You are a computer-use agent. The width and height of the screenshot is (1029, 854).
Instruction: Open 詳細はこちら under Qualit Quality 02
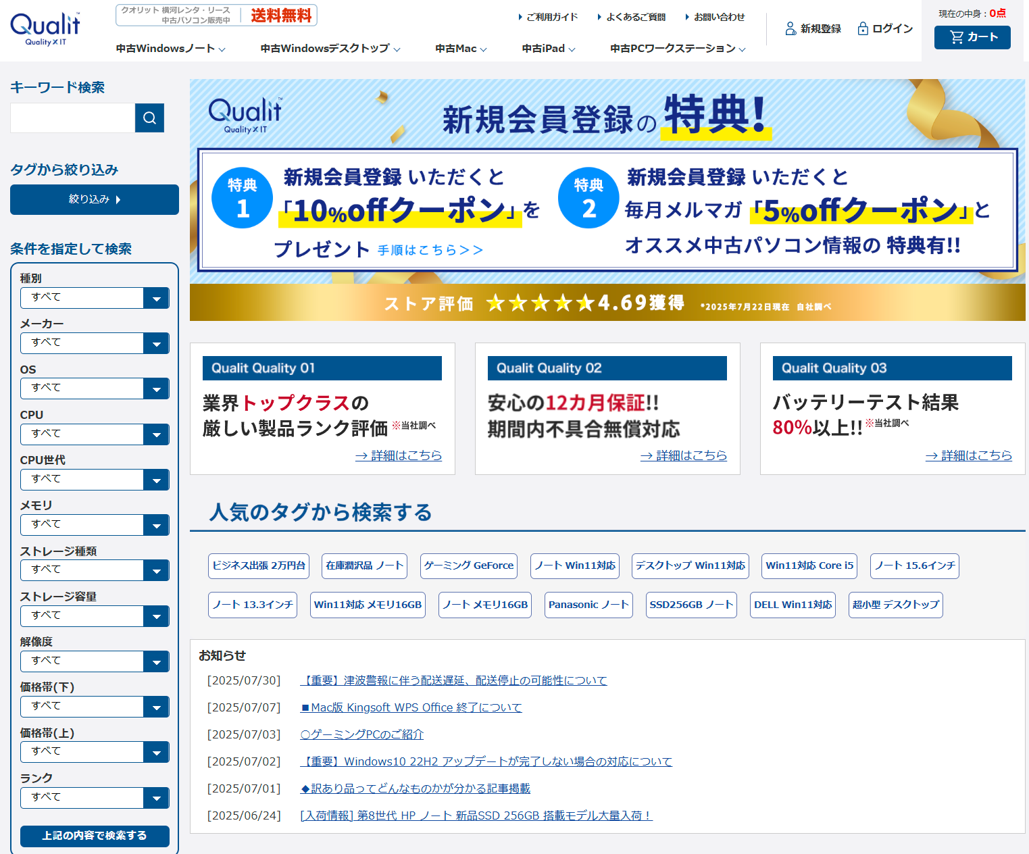point(684,455)
